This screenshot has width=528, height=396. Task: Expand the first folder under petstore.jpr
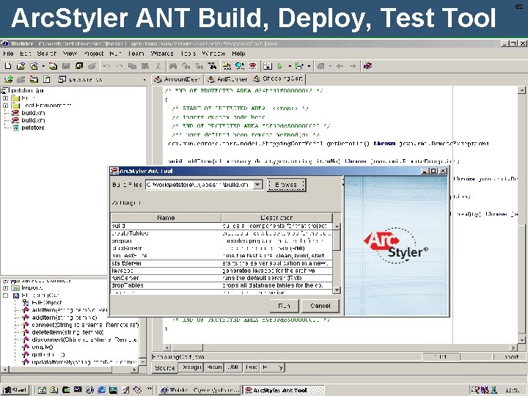click(5, 98)
